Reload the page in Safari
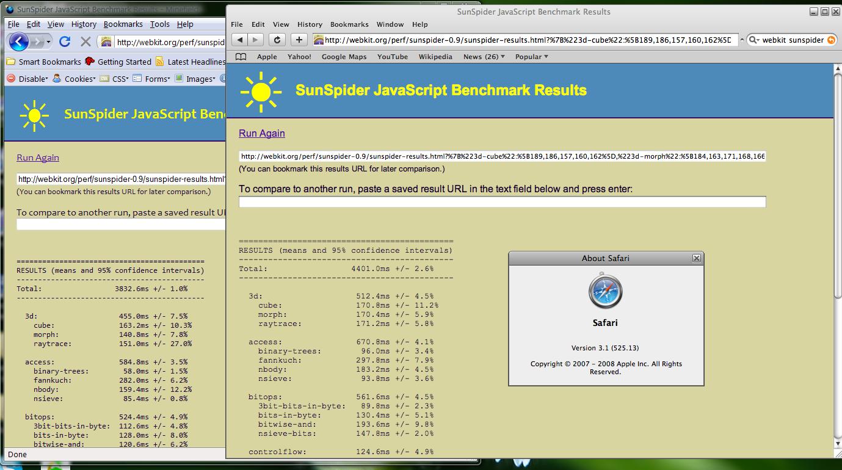842x470 pixels. tap(277, 40)
